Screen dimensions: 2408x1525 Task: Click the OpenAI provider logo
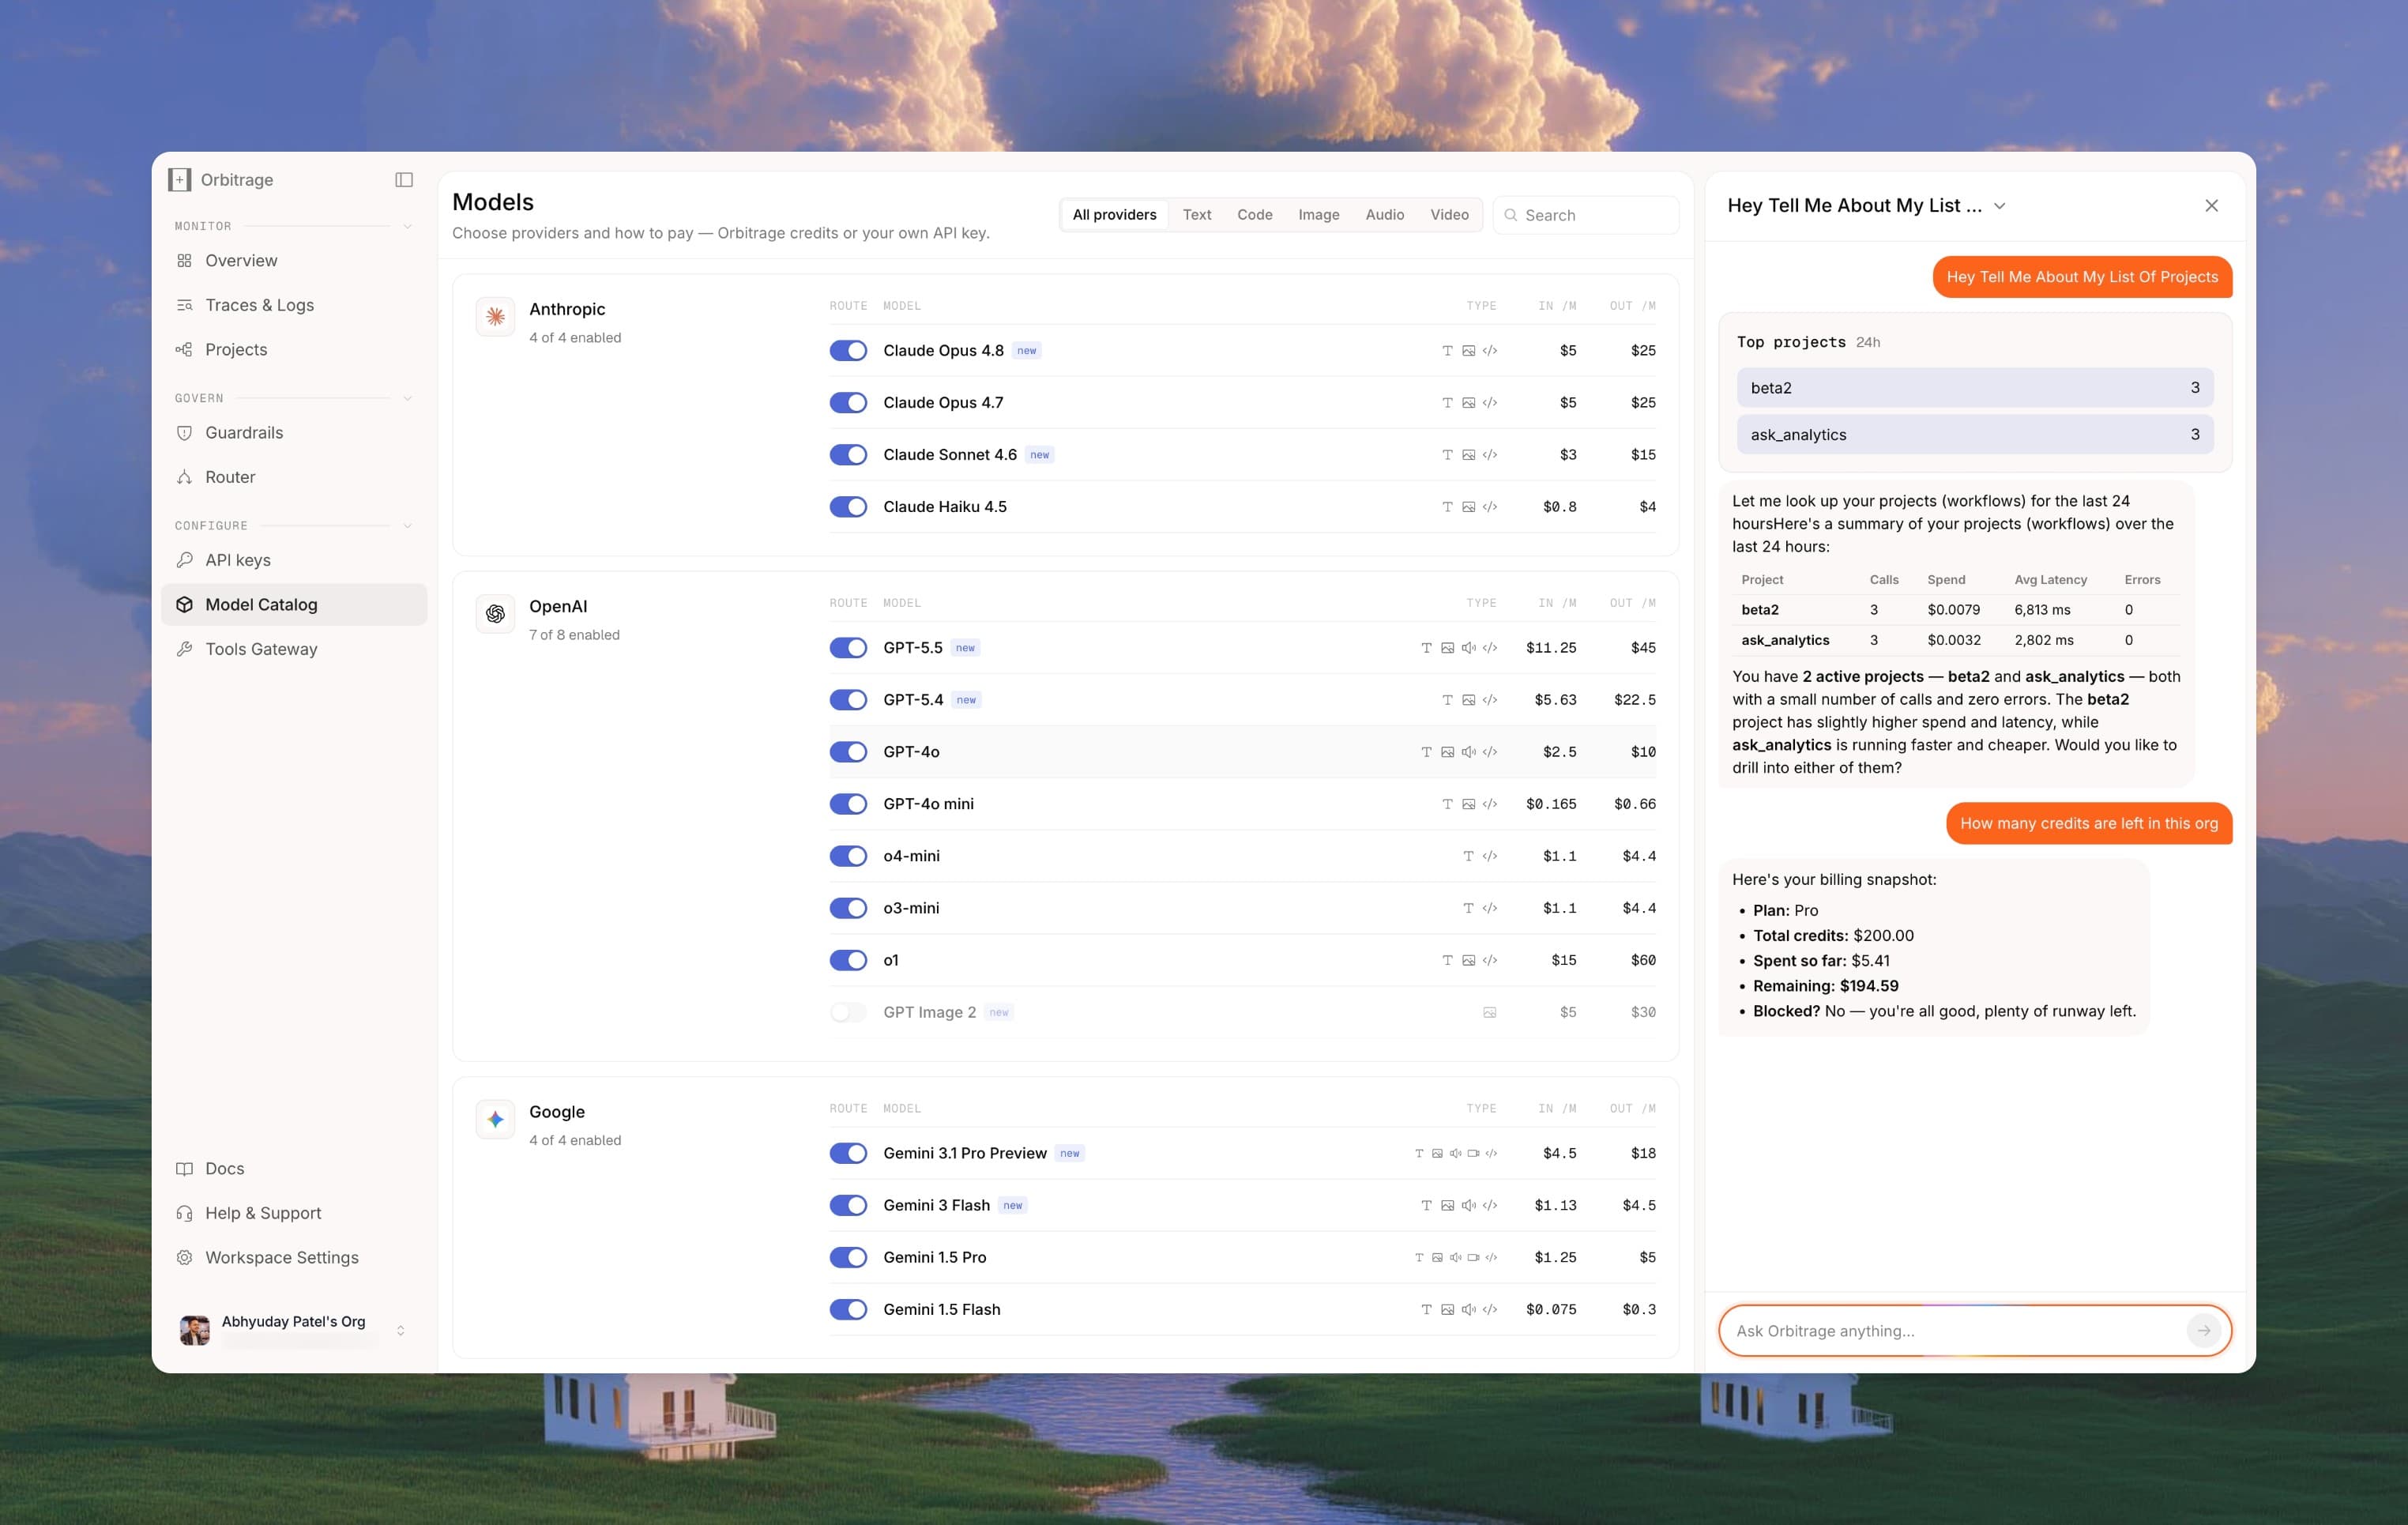click(495, 614)
